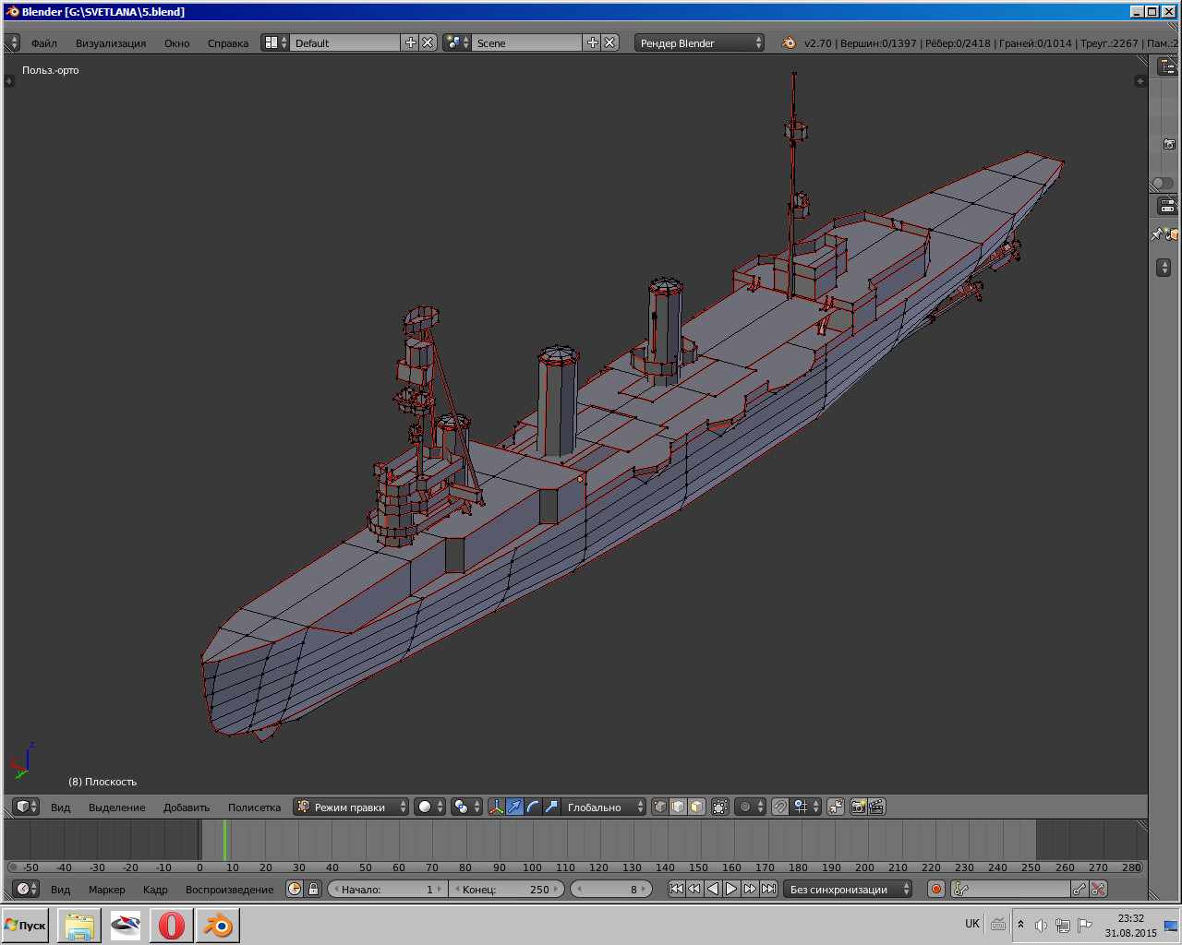Toggle limit selection to visible
This screenshot has height=945, width=1182.
point(720,807)
